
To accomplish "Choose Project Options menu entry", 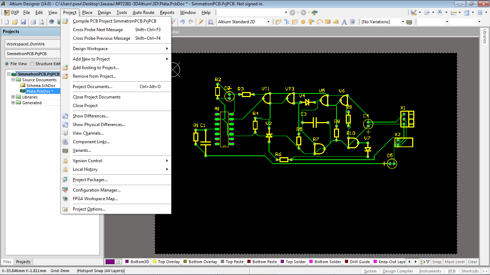I will tap(116, 209).
